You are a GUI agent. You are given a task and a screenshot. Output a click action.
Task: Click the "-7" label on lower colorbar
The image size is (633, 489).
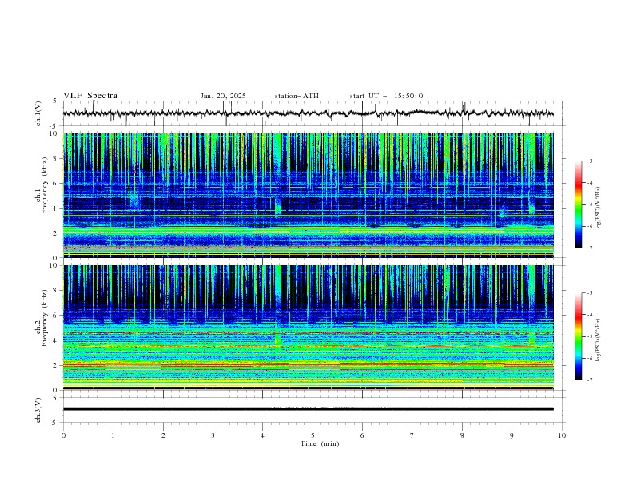[589, 380]
